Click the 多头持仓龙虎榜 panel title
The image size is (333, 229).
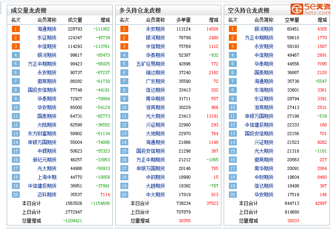(x=140, y=10)
